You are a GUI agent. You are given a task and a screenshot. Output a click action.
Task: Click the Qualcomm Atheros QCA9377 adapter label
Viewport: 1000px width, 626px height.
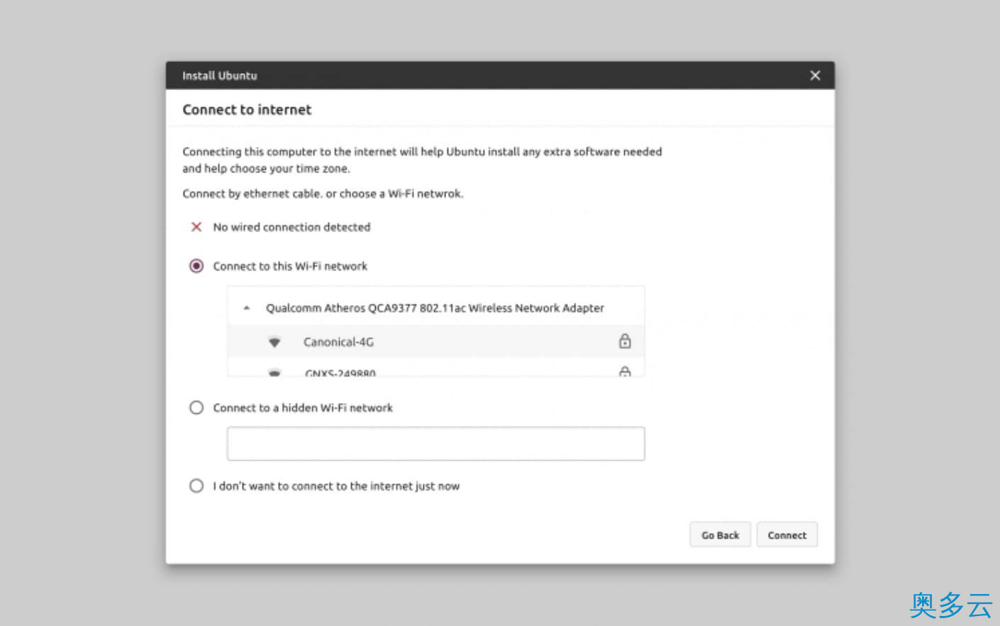[435, 308]
